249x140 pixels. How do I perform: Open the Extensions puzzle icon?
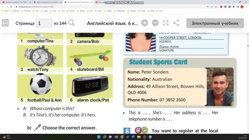point(233,7)
